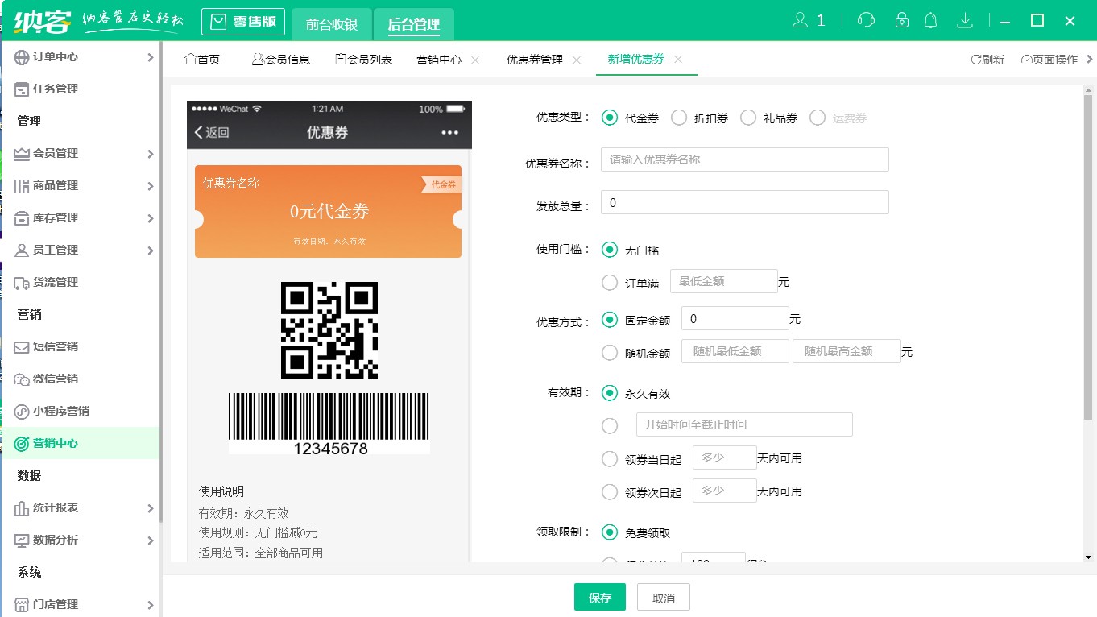Select the 折扣券 coupon type
The height and width of the screenshot is (617, 1097).
point(679,117)
